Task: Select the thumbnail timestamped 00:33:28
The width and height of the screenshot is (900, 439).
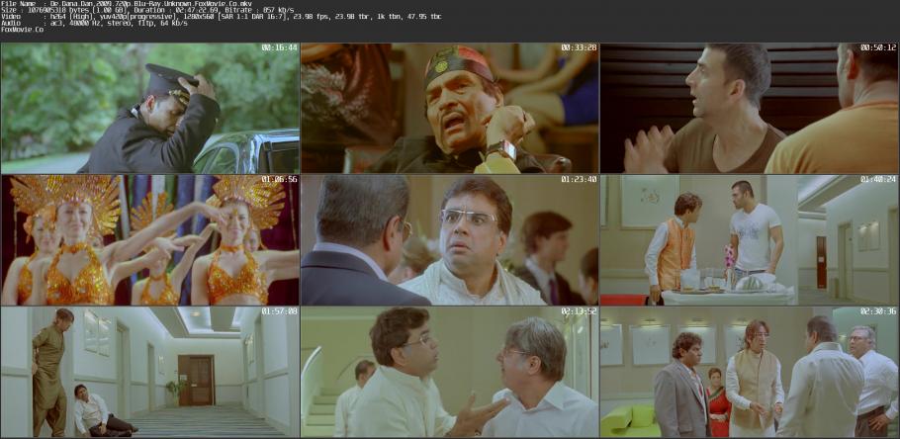Action: (x=449, y=108)
